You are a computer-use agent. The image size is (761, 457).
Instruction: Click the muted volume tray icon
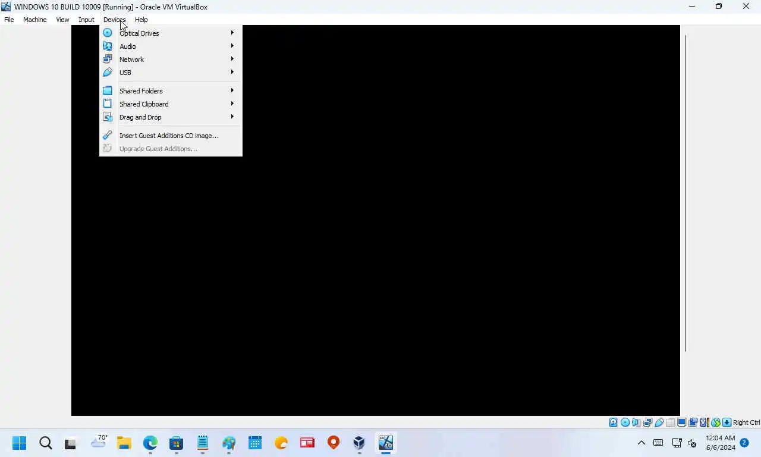point(692,443)
